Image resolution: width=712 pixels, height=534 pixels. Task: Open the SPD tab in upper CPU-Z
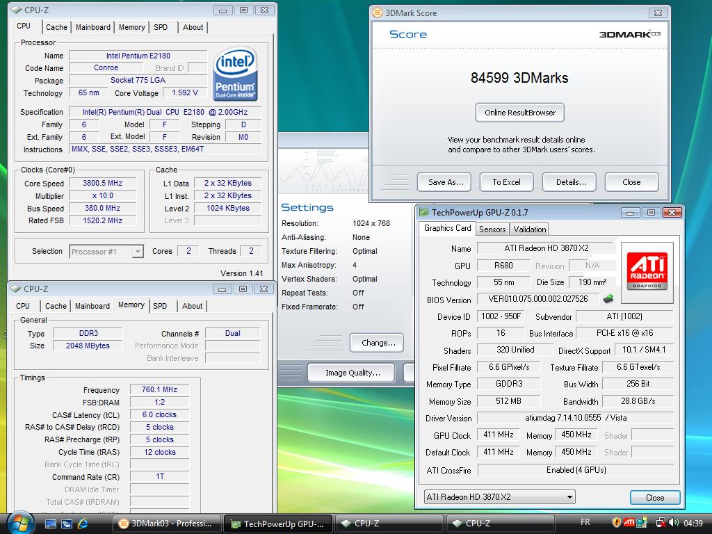coord(161,27)
